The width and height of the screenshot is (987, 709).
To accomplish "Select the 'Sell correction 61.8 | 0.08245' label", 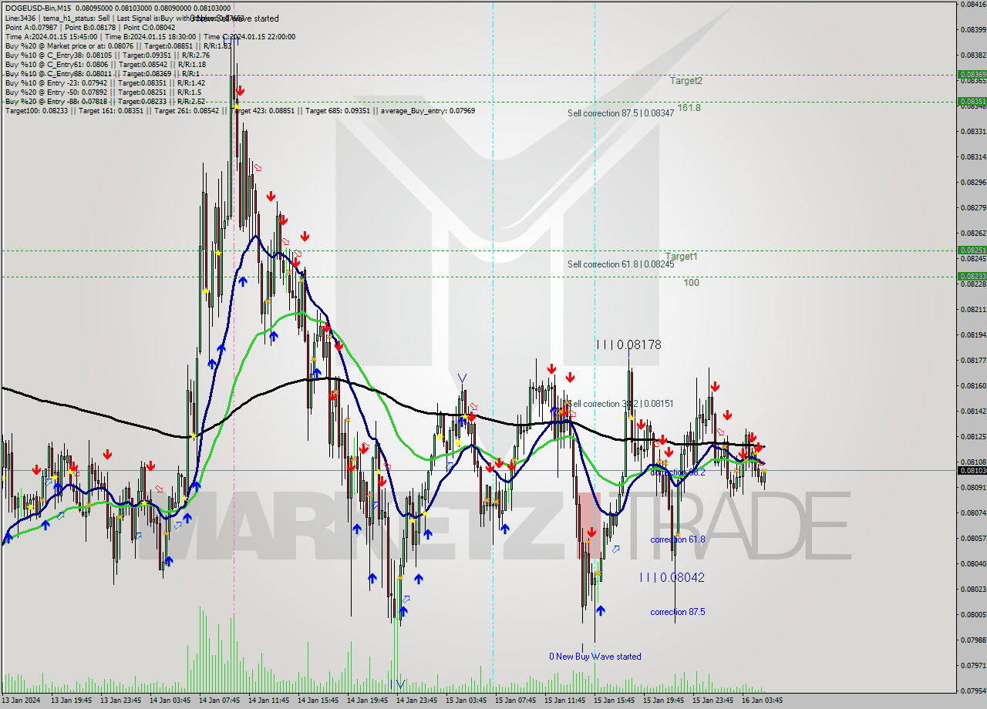I will pos(621,264).
